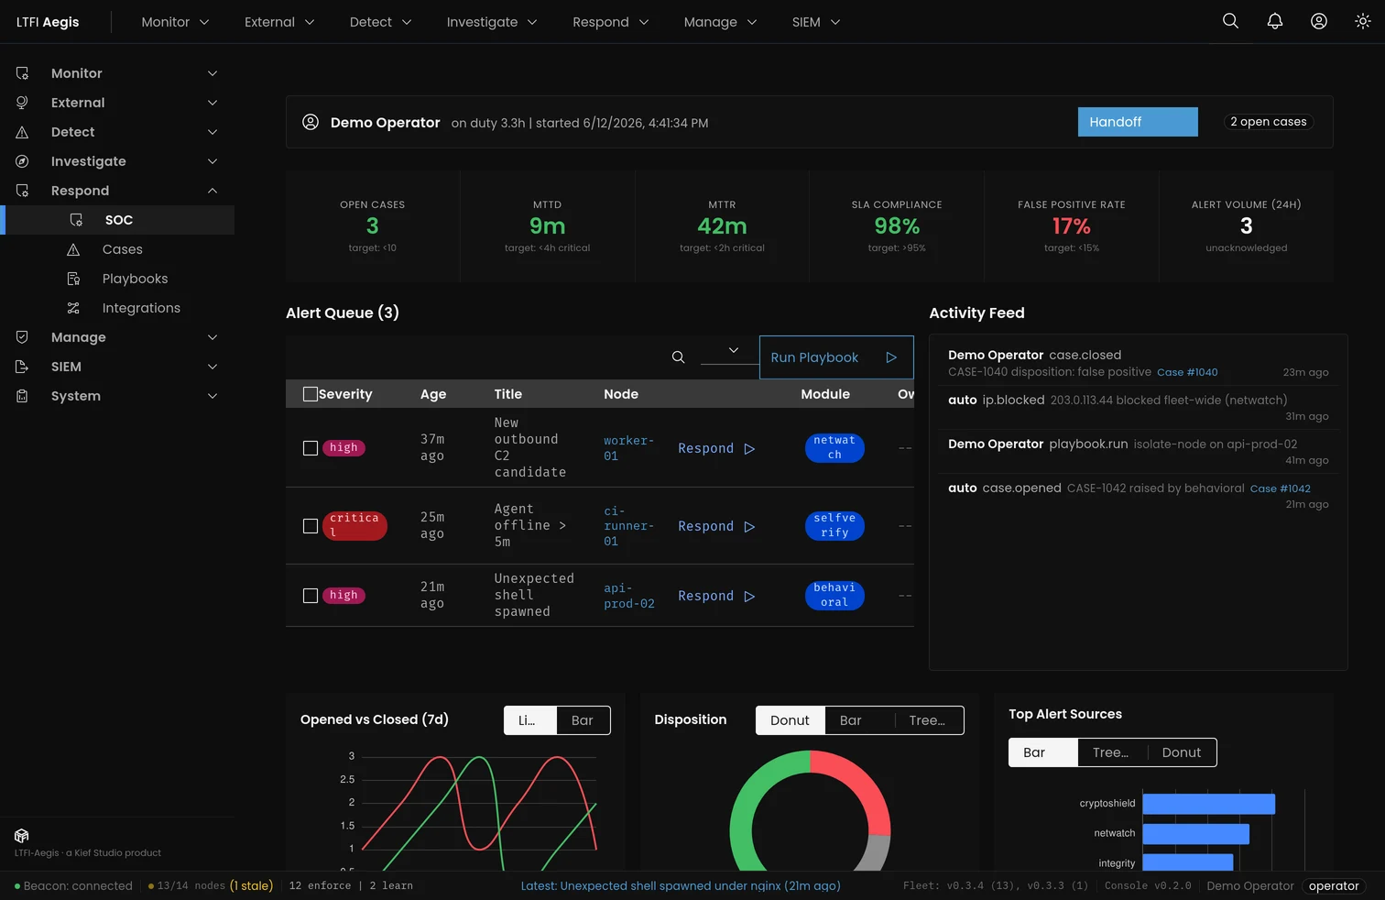Viewport: 1385px width, 900px height.
Task: Click the Cases triangle icon in sidebar
Action: click(x=73, y=249)
